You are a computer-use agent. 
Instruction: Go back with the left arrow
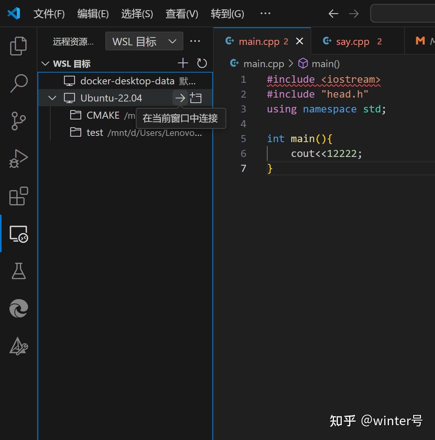point(333,13)
